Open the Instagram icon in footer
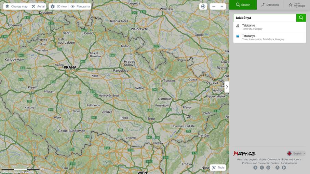 click(x=268, y=168)
